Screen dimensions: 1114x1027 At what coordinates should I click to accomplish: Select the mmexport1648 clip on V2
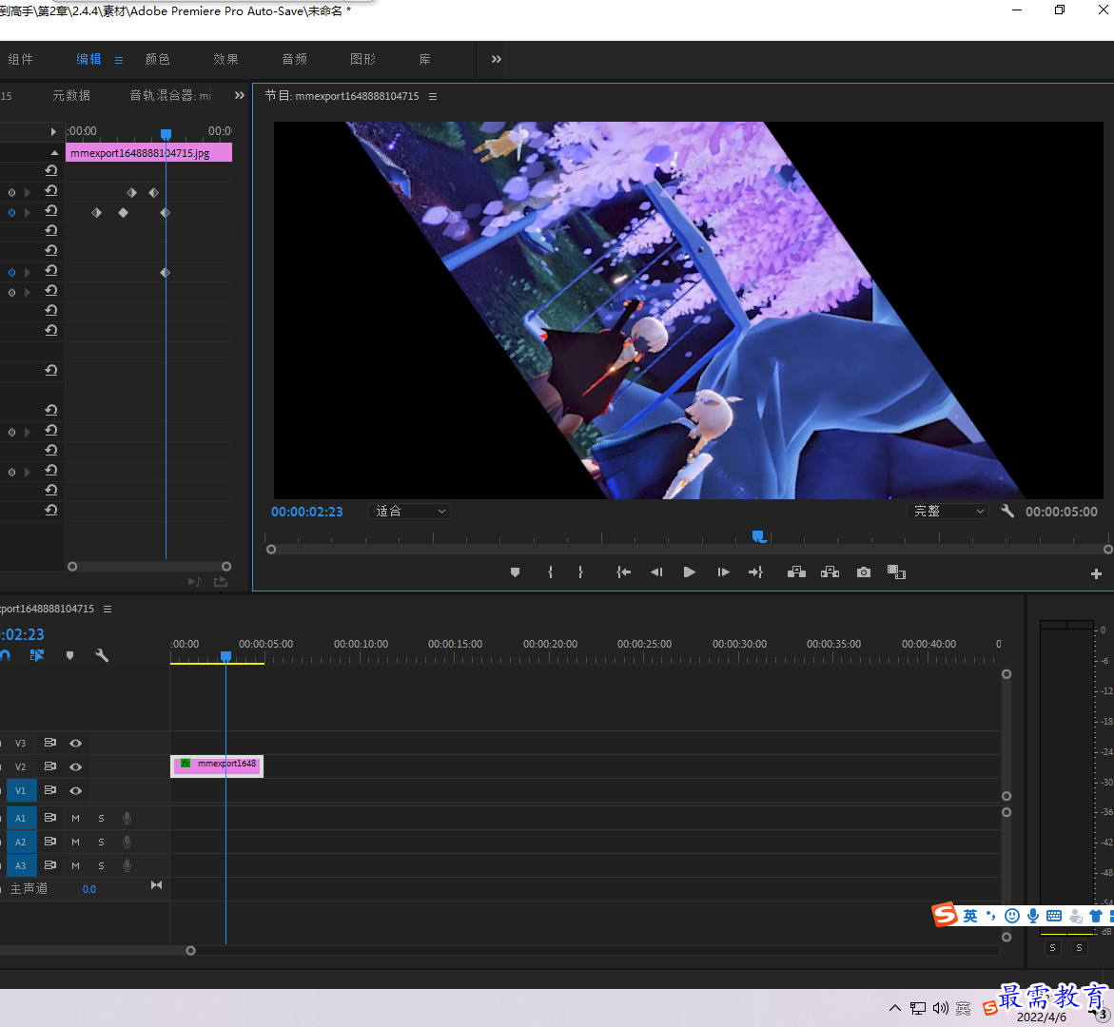coord(217,766)
